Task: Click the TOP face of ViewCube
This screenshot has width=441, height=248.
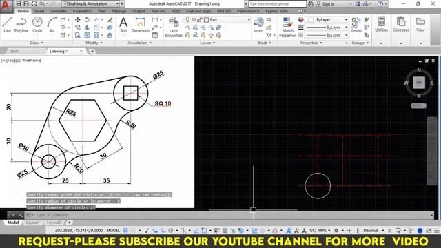Action: point(419,83)
